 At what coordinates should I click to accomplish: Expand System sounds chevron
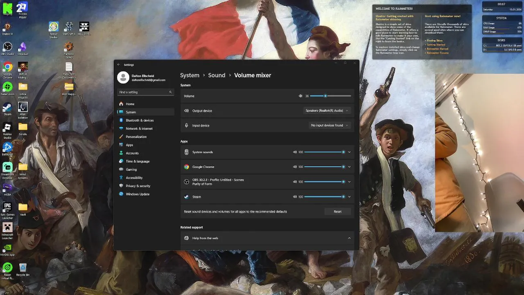tap(349, 152)
